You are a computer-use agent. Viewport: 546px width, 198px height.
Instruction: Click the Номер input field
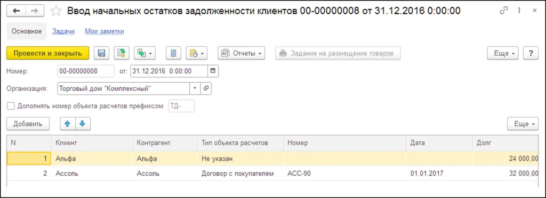(x=86, y=71)
